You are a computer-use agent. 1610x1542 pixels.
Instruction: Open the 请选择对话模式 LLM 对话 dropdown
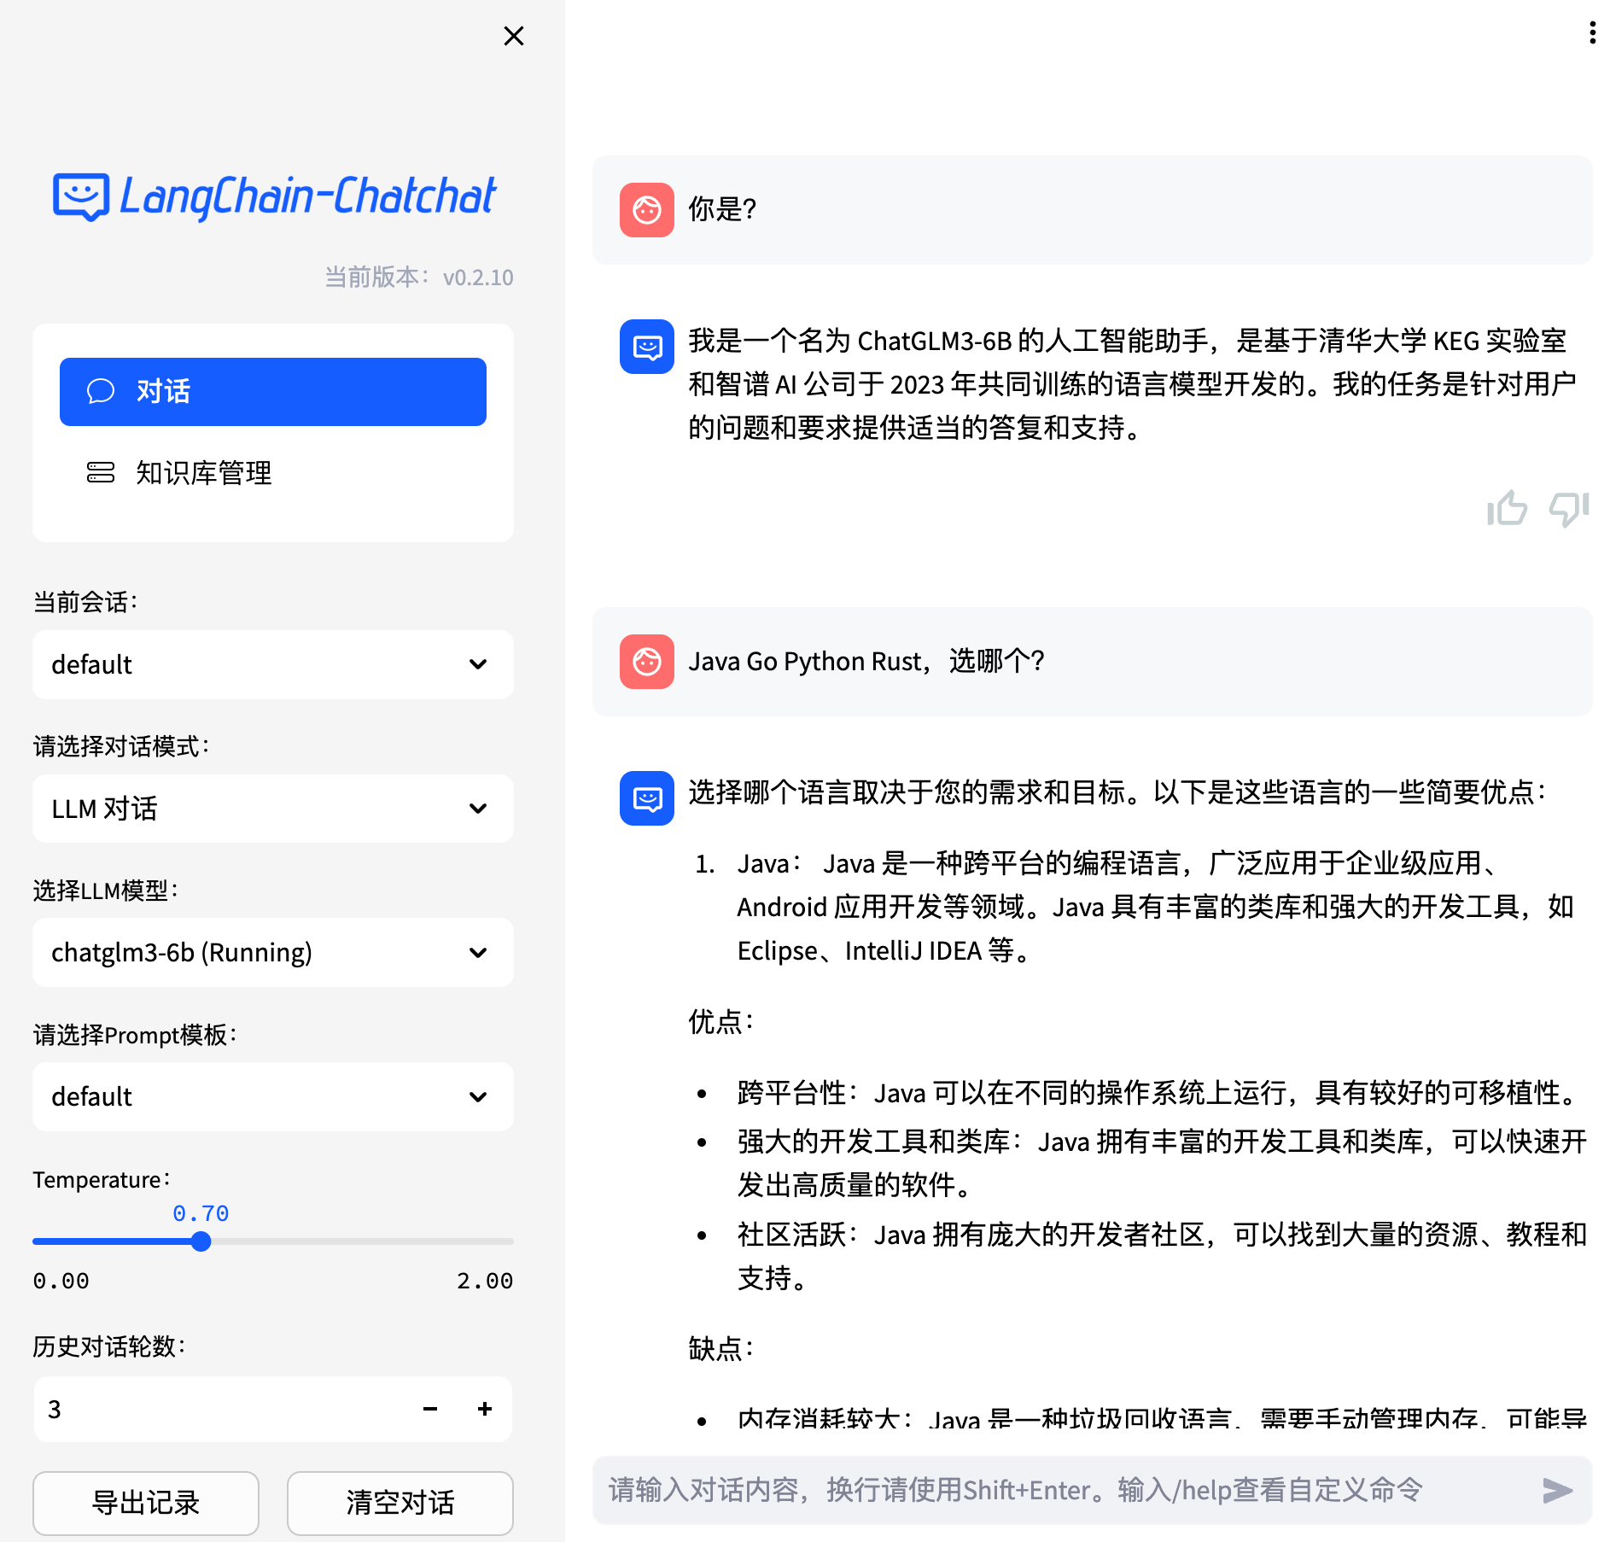click(x=272, y=809)
